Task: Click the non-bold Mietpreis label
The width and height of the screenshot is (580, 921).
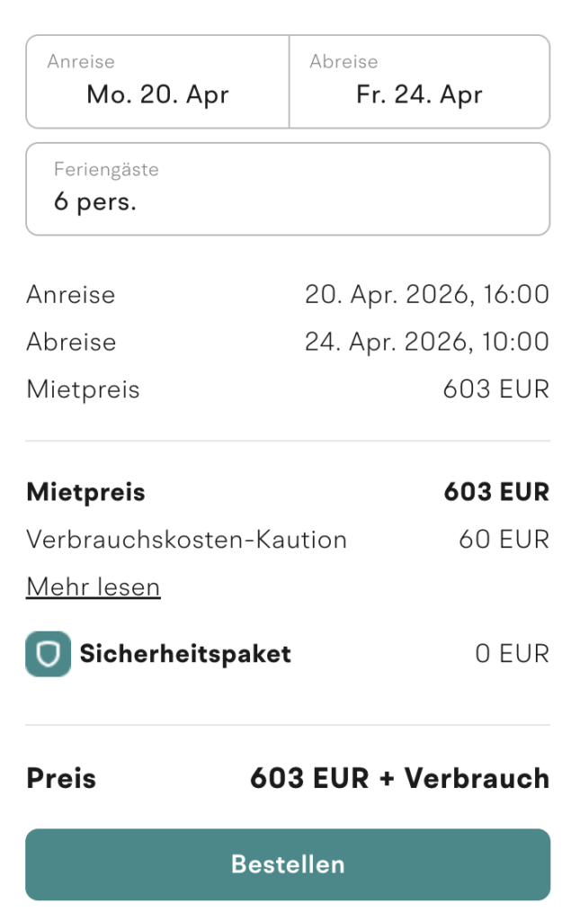Action: pyautogui.click(x=83, y=390)
